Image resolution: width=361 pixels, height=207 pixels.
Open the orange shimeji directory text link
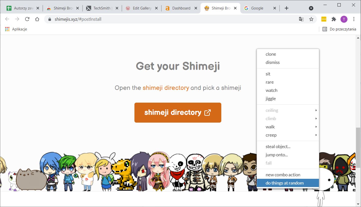tap(166, 88)
